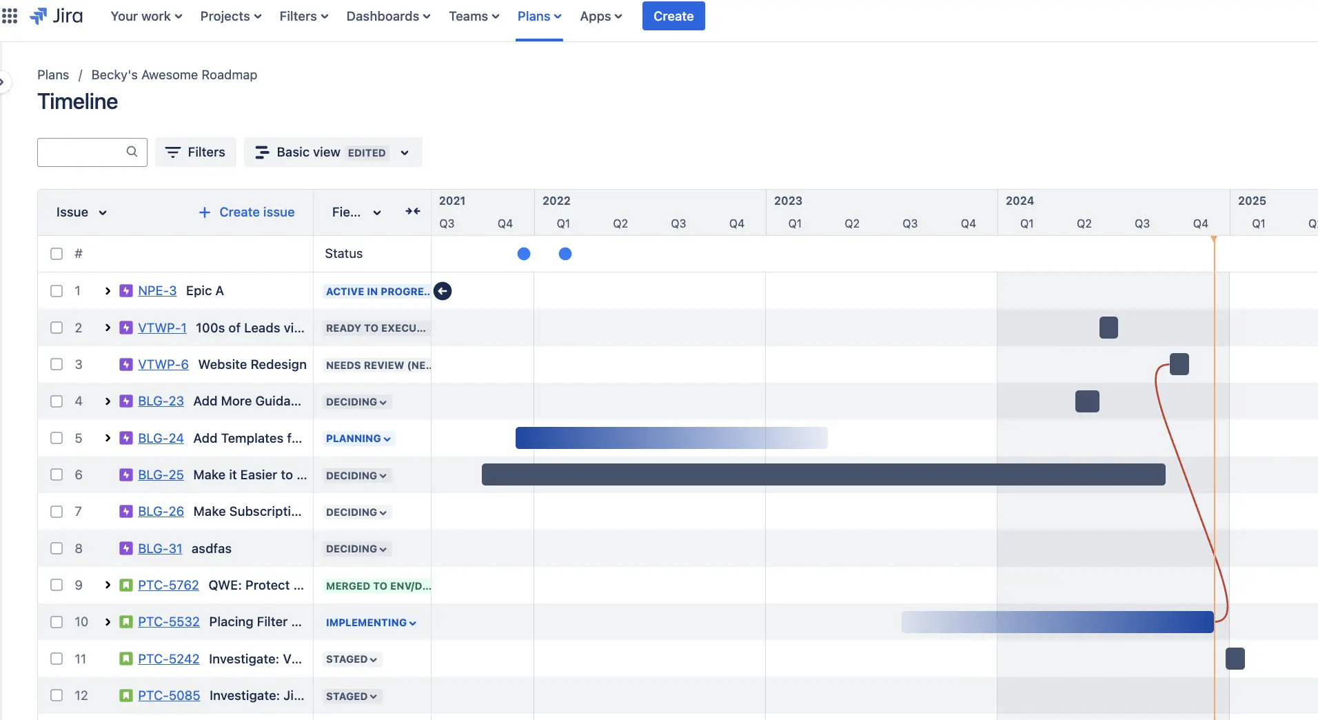The width and height of the screenshot is (1318, 720).
Task: Click the PTC-5242 schedule block on the timeline
Action: pos(1235,659)
